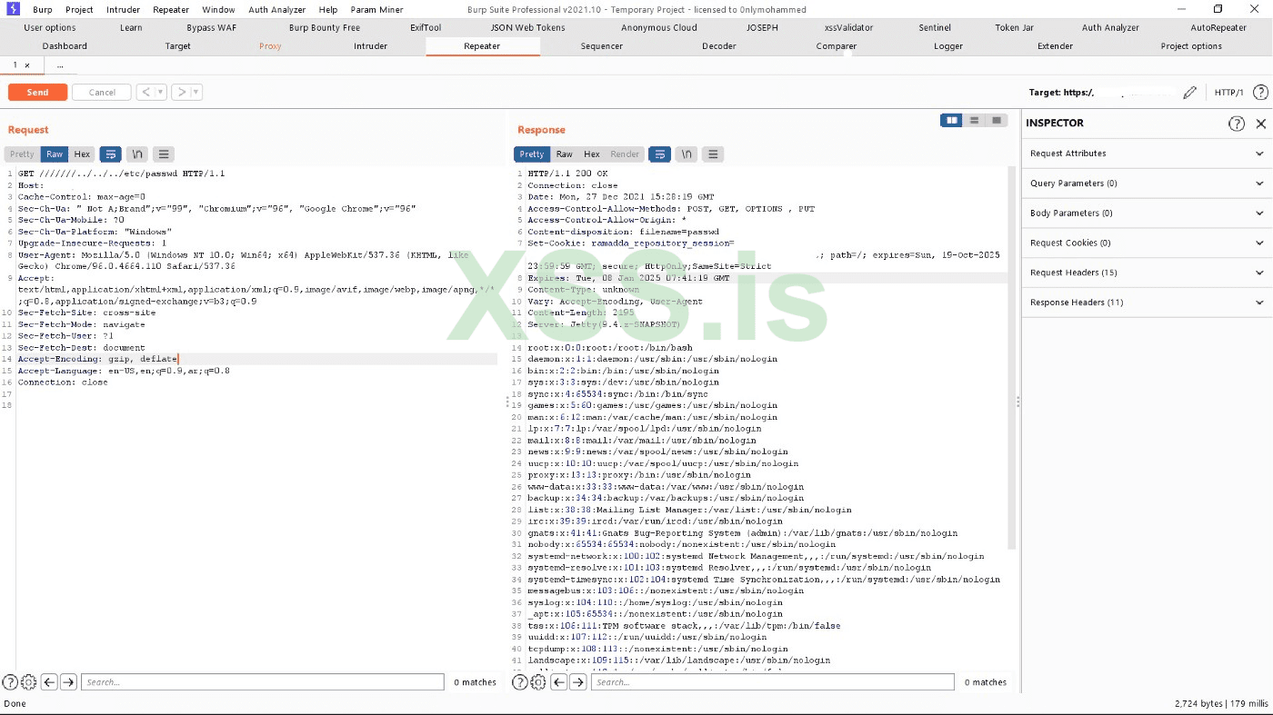The height and width of the screenshot is (715, 1273).
Task: Focus the Response search field
Action: pyautogui.click(x=772, y=682)
